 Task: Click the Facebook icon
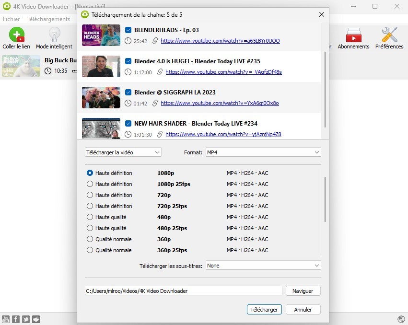[15, 319]
